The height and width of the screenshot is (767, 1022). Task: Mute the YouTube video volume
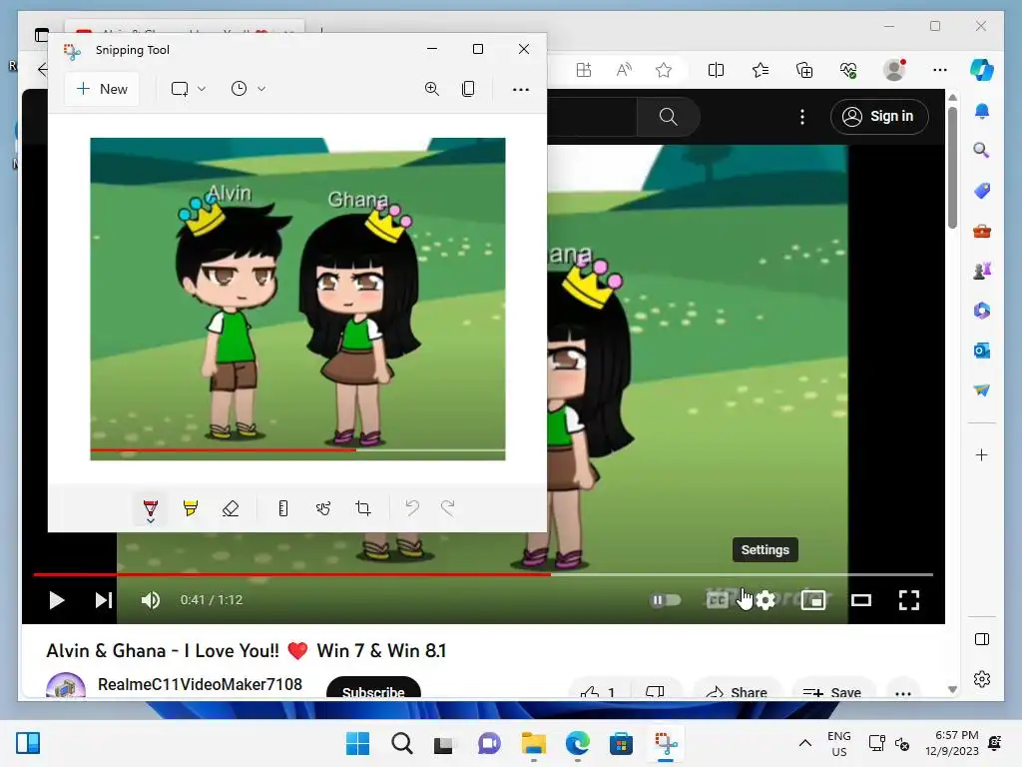tap(151, 600)
